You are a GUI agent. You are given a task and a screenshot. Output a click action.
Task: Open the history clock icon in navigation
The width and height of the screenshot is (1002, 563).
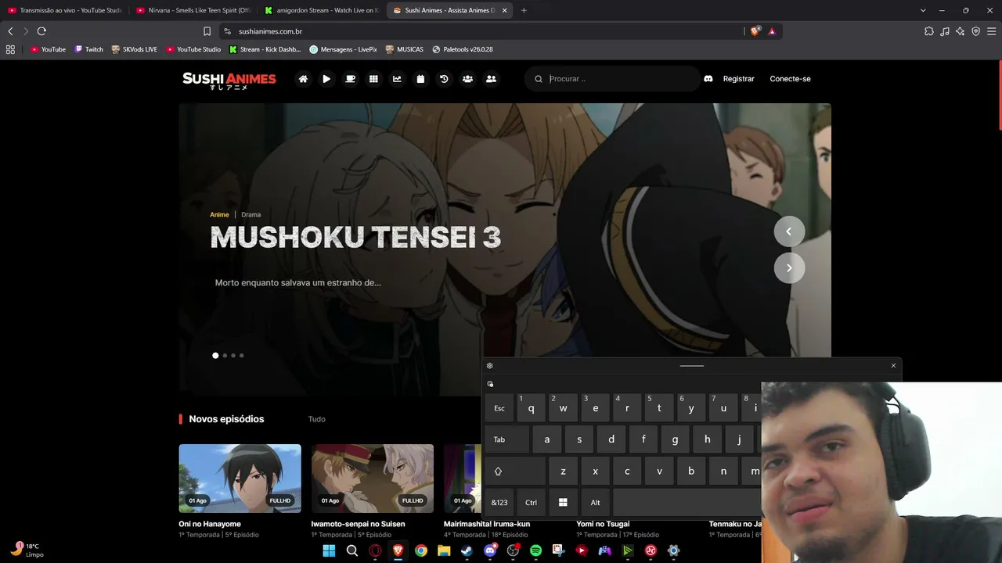[x=444, y=79]
